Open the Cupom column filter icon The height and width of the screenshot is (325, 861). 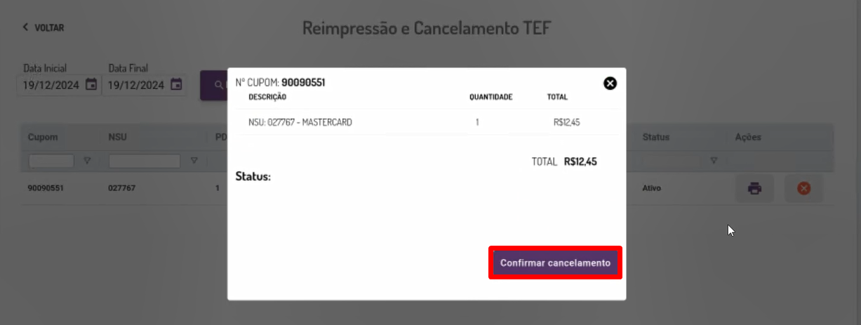87,161
